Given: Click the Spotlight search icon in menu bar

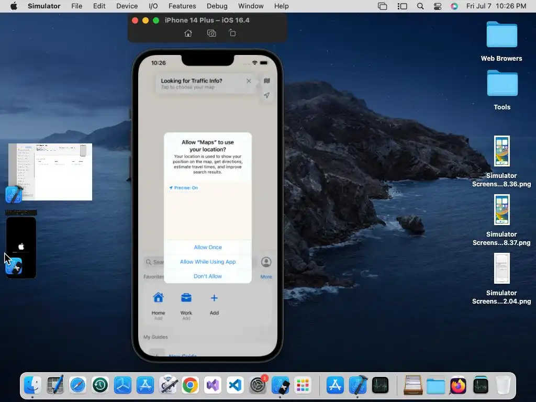Looking at the screenshot, I should pos(420,6).
